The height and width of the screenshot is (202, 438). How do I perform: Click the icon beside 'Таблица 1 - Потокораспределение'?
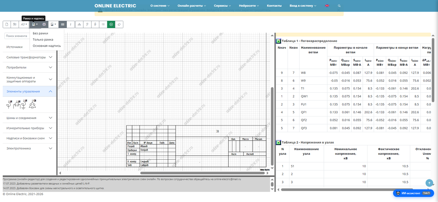pyautogui.click(x=278, y=41)
